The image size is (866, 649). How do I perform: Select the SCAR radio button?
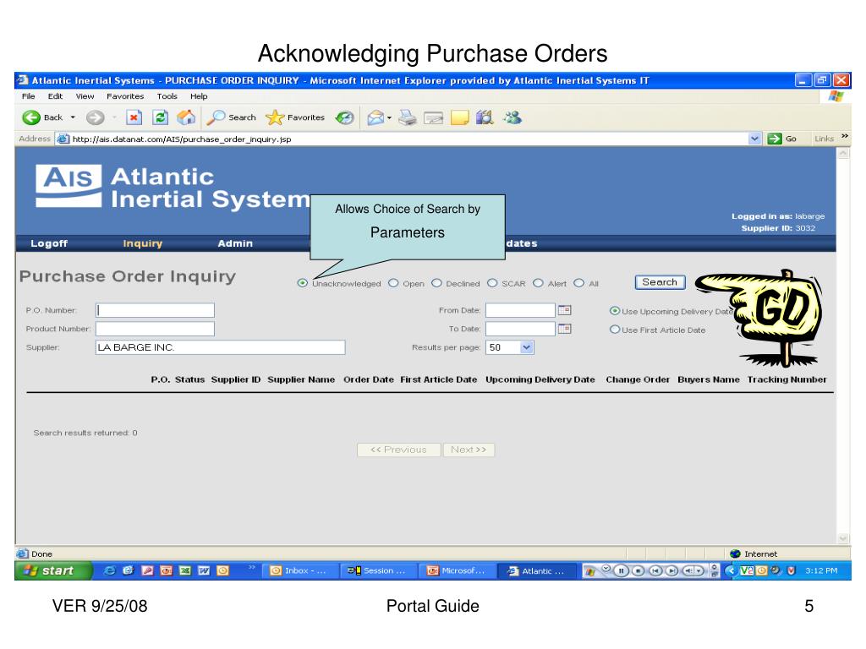[492, 283]
